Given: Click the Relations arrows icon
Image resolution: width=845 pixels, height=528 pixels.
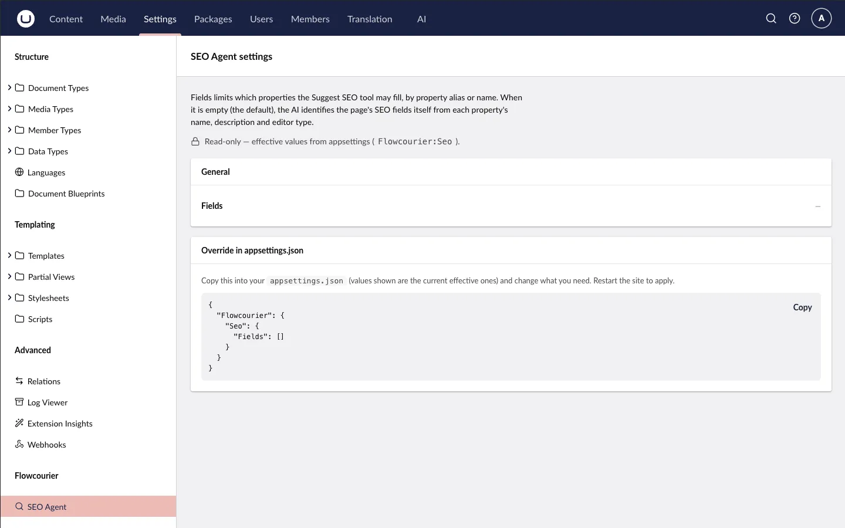Looking at the screenshot, I should click(x=19, y=381).
